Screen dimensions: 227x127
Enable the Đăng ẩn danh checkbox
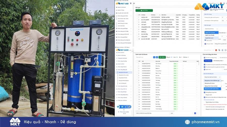205,95
